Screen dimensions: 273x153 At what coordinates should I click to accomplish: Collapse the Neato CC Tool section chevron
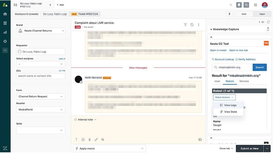click(211, 37)
